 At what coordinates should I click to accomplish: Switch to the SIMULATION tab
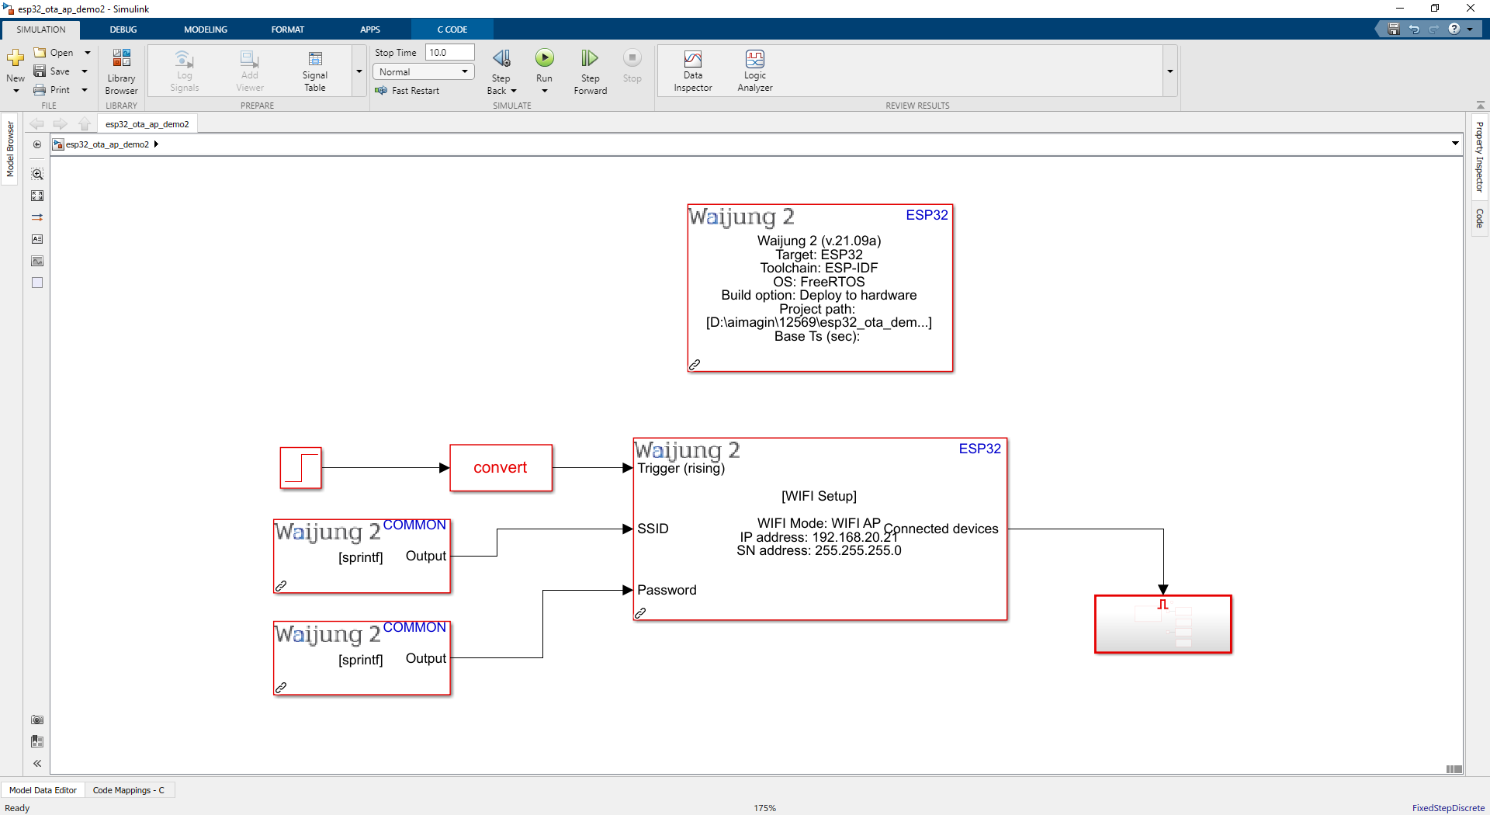pos(41,29)
